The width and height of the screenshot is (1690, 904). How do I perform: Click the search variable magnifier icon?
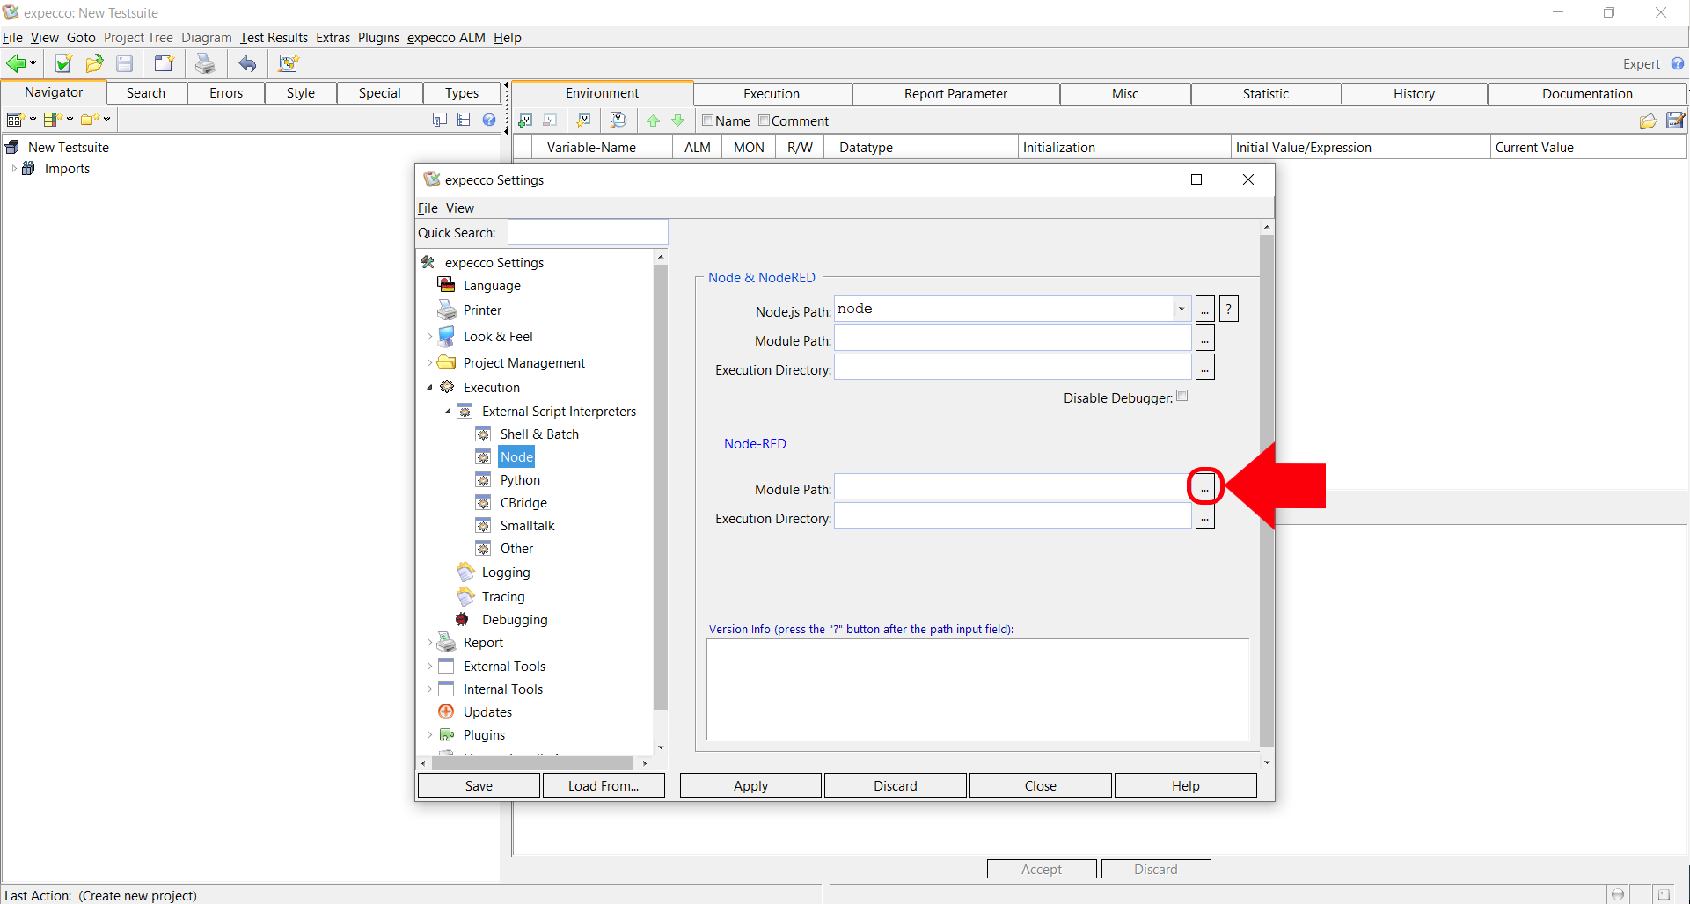pyautogui.click(x=618, y=120)
